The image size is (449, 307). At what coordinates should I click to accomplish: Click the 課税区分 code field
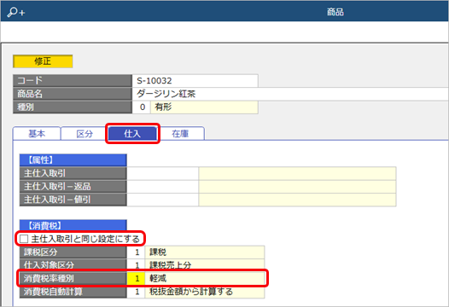point(136,252)
